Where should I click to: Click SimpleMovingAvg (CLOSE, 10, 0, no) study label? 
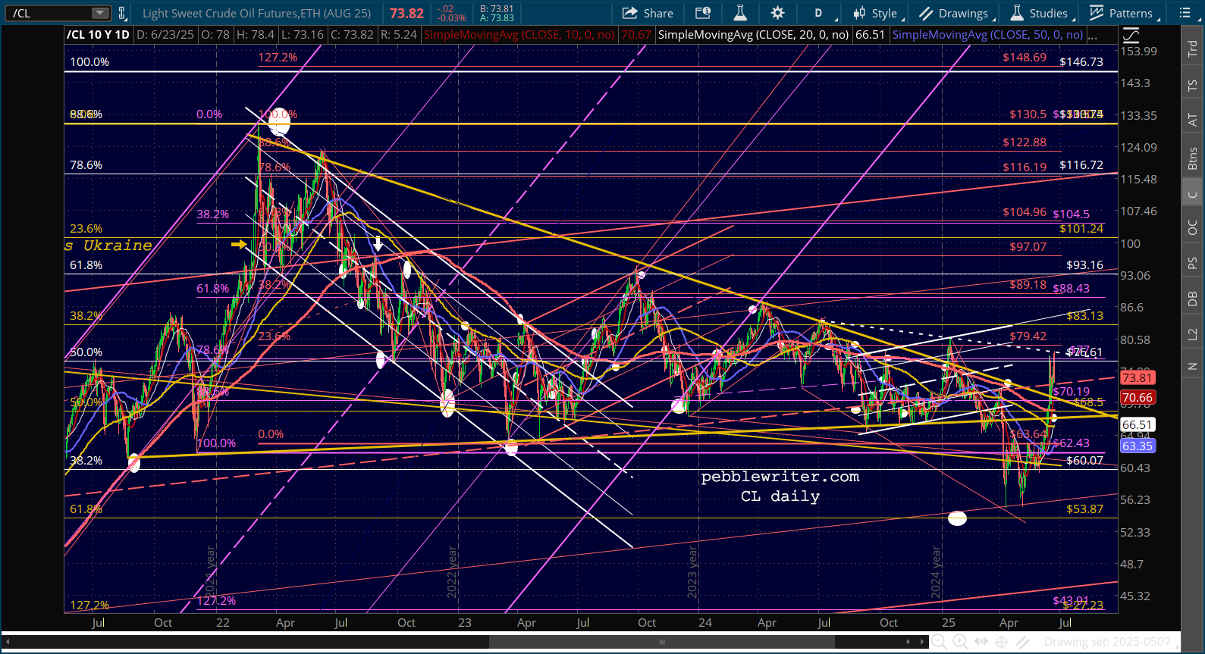519,35
